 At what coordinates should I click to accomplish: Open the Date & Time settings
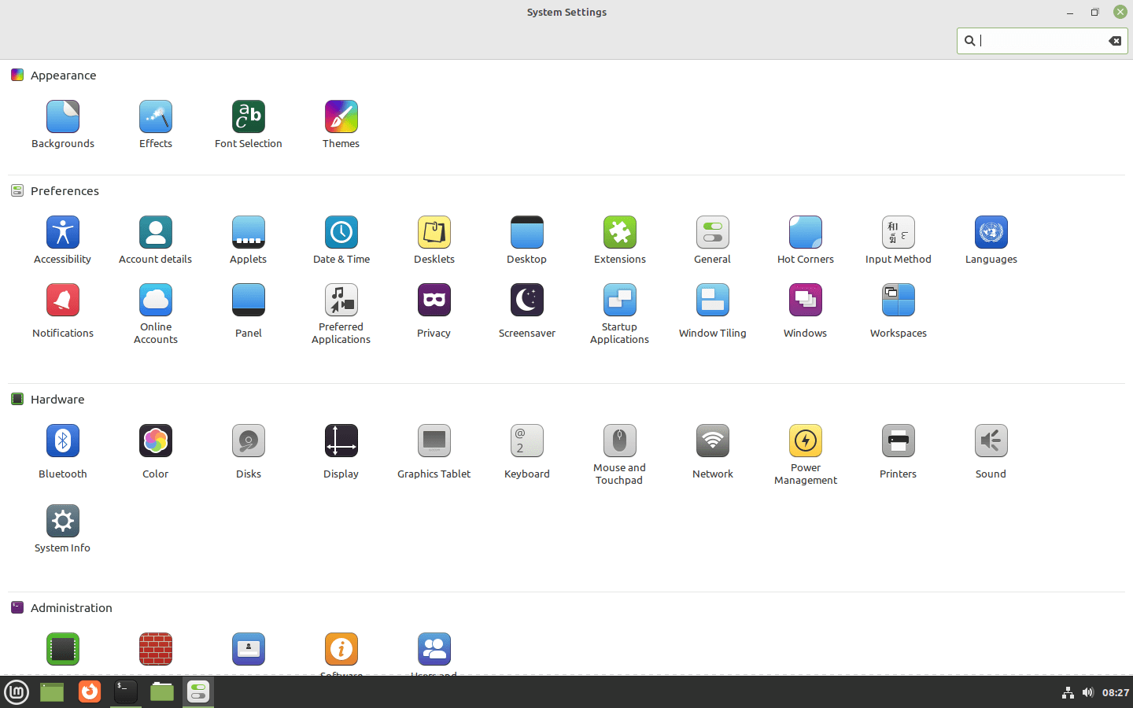(x=341, y=232)
